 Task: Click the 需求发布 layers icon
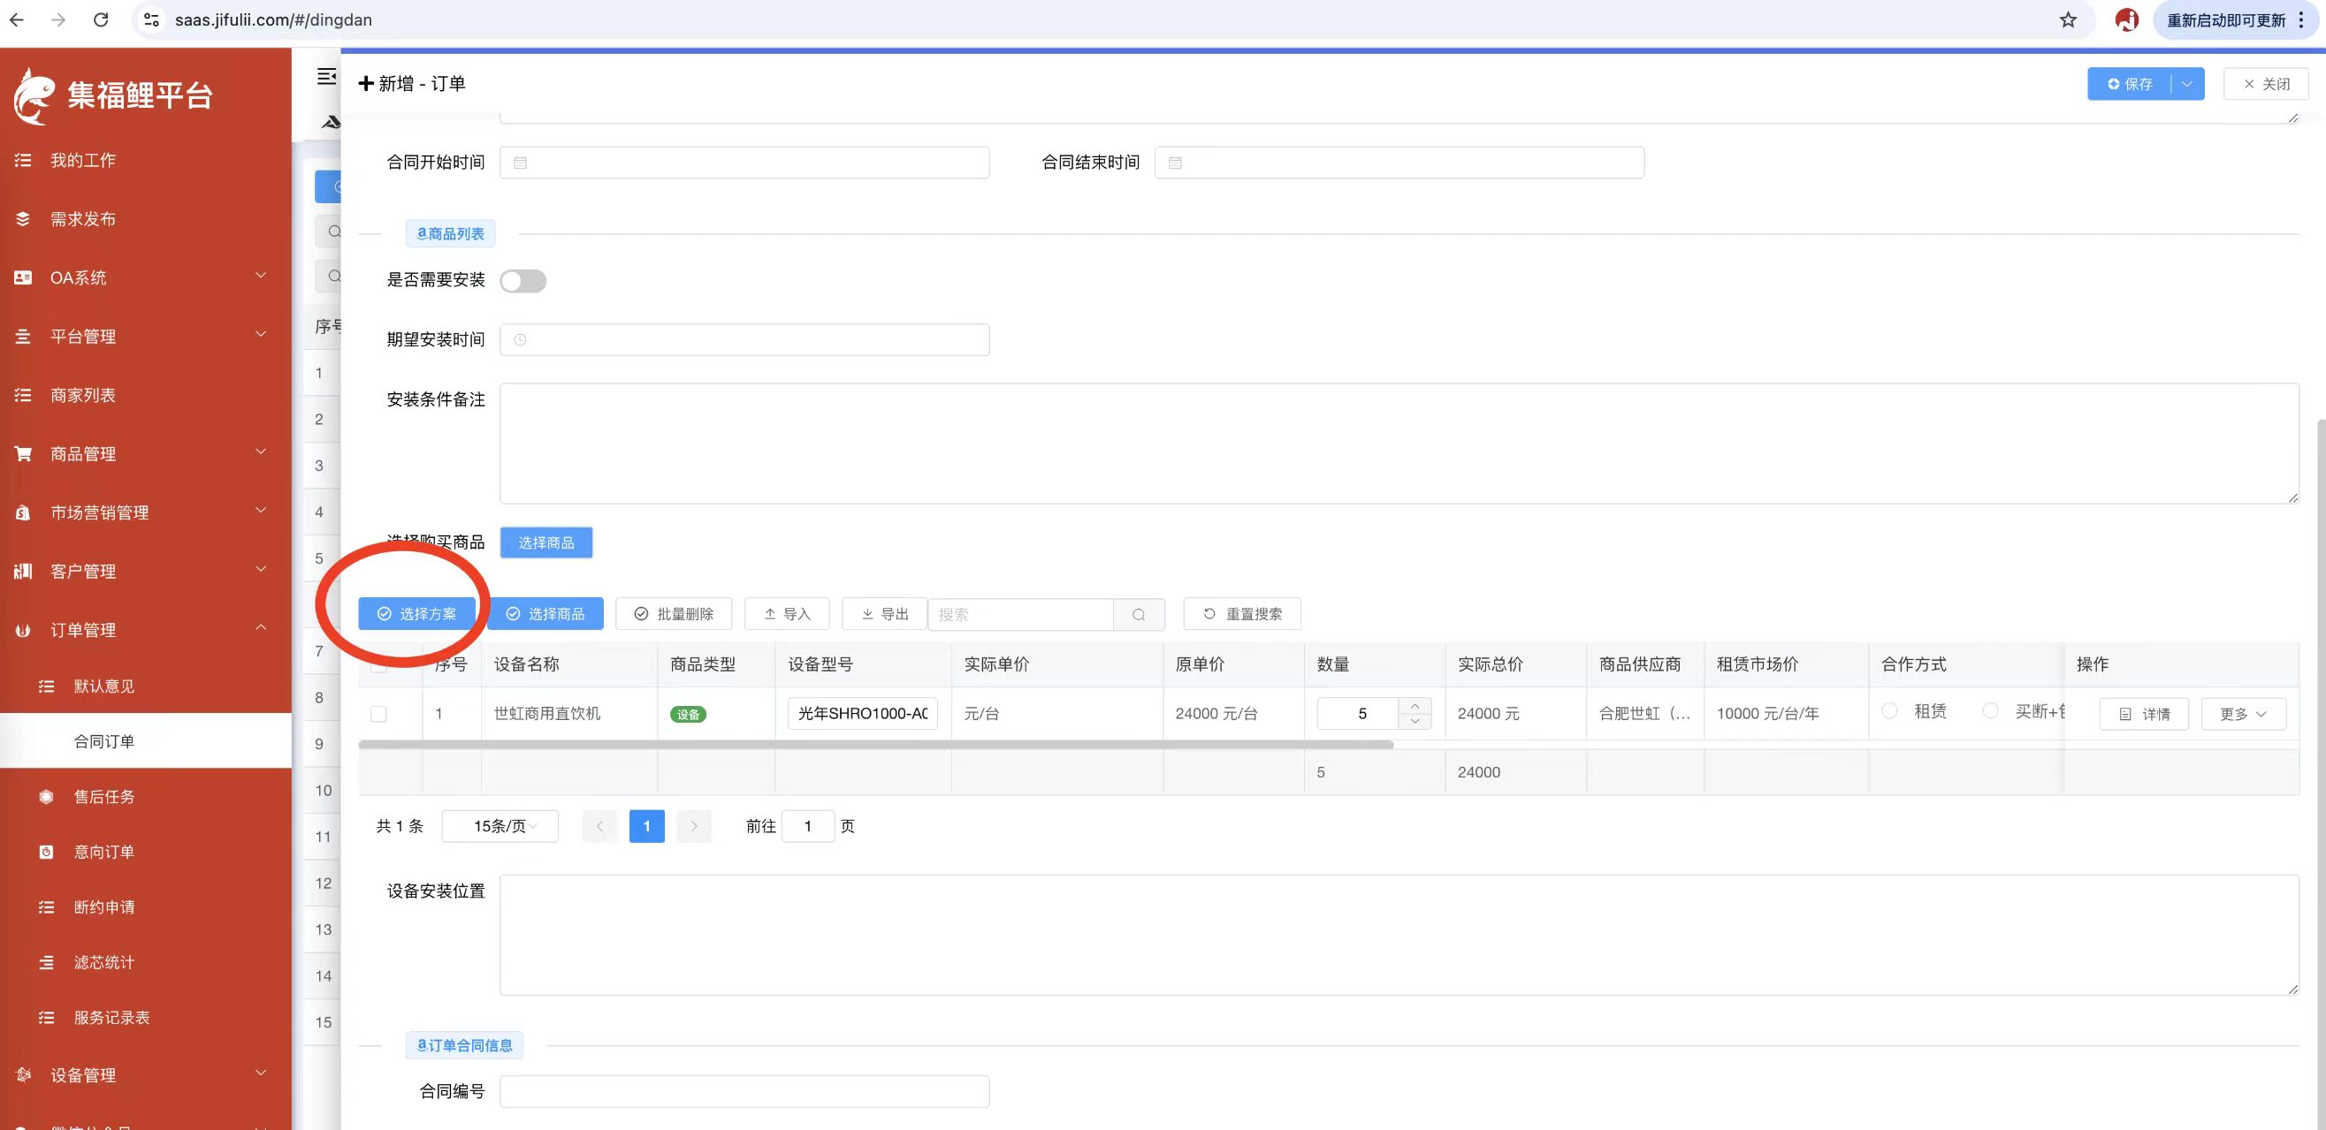point(24,218)
